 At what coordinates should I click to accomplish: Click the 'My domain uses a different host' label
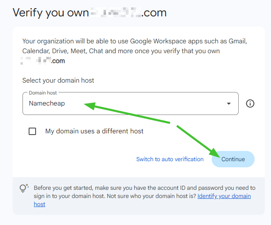[x=94, y=131]
